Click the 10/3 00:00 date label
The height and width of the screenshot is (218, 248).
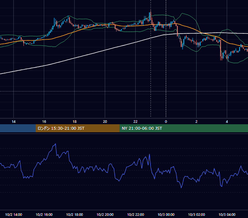[166, 214]
